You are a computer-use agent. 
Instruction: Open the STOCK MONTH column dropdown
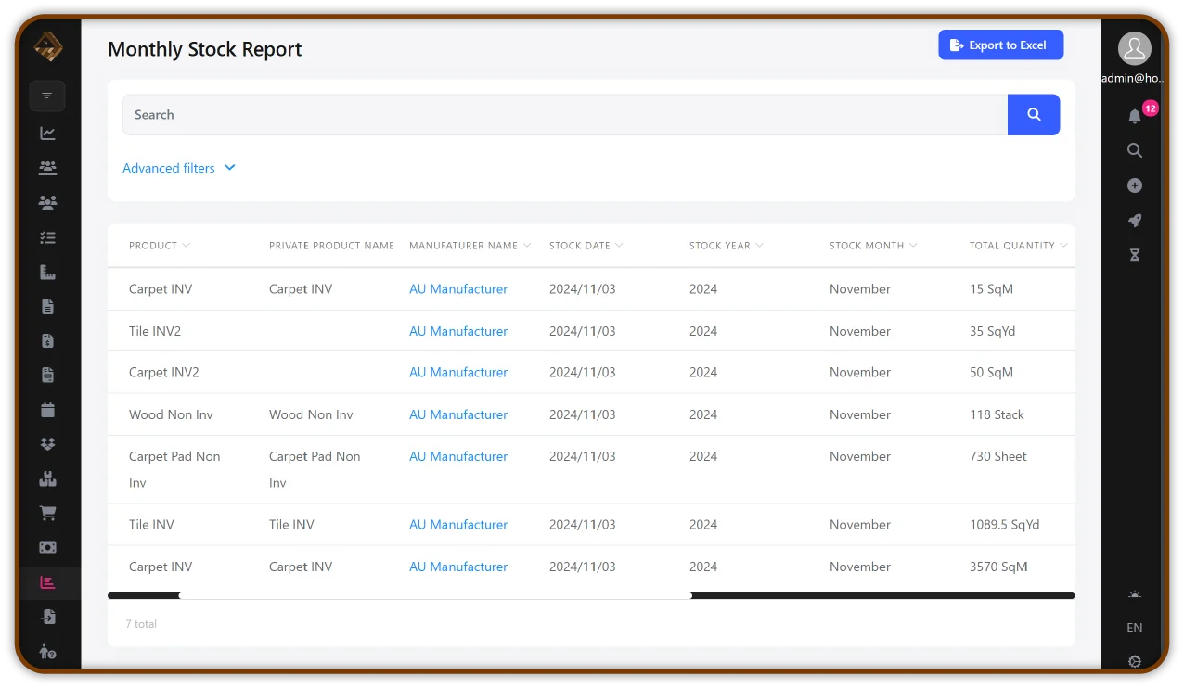913,246
